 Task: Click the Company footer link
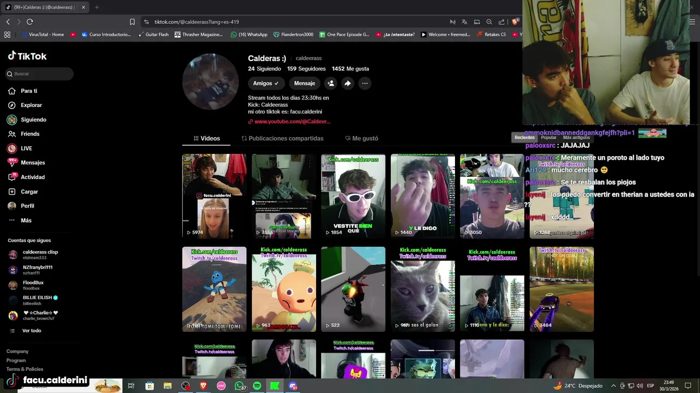[17, 352]
